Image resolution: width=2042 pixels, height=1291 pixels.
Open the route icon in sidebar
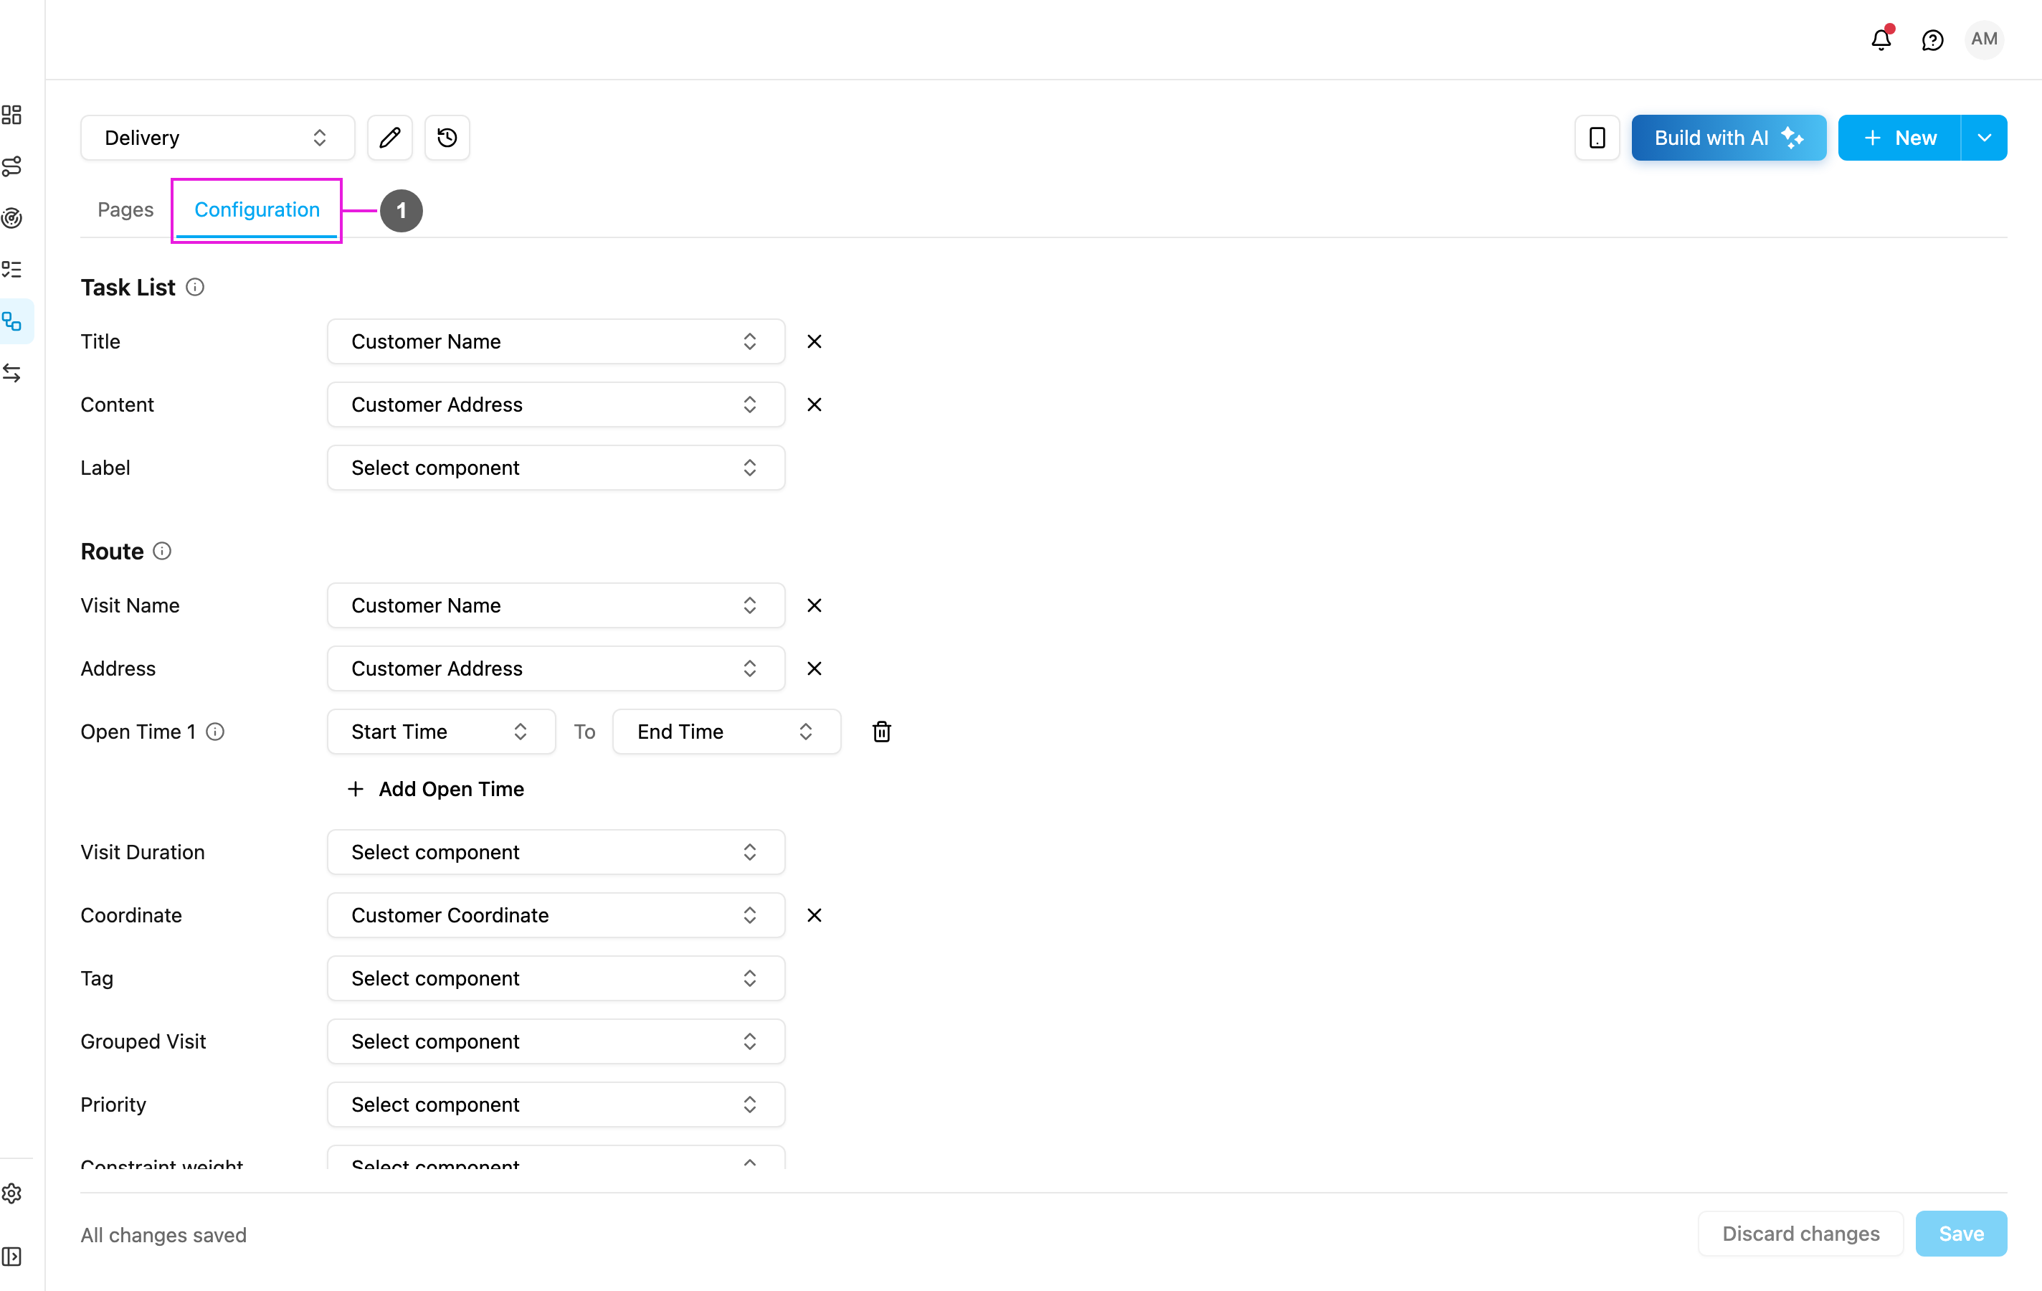tap(13, 166)
